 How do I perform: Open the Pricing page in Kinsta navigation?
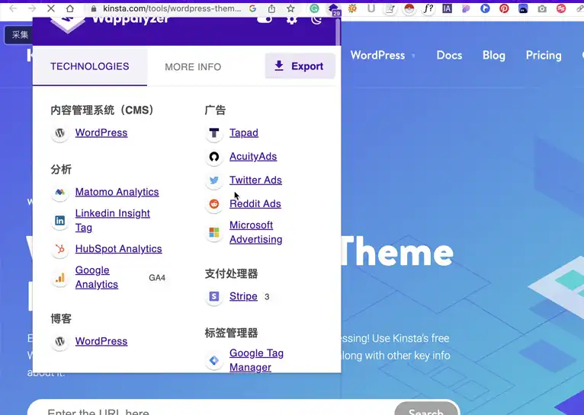[x=543, y=55]
